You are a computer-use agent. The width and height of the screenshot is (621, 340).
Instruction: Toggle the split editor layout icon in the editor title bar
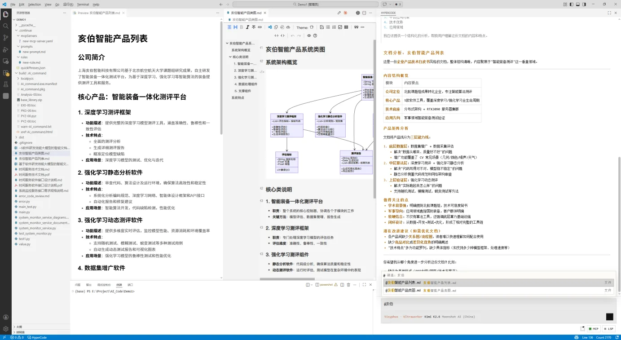pos(364,13)
